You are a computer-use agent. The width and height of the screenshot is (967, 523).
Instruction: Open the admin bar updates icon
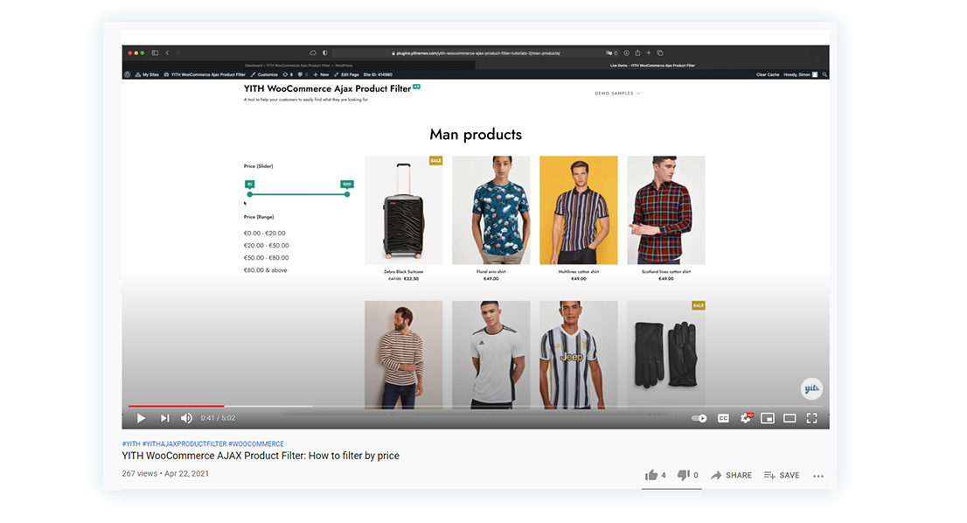point(288,74)
